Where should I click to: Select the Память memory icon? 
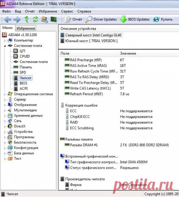pos(16,67)
